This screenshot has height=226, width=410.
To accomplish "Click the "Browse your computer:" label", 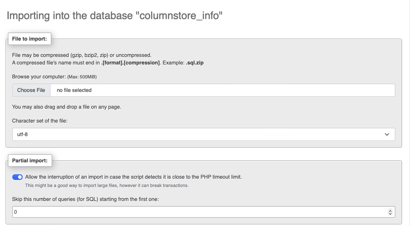I will click(x=38, y=76).
